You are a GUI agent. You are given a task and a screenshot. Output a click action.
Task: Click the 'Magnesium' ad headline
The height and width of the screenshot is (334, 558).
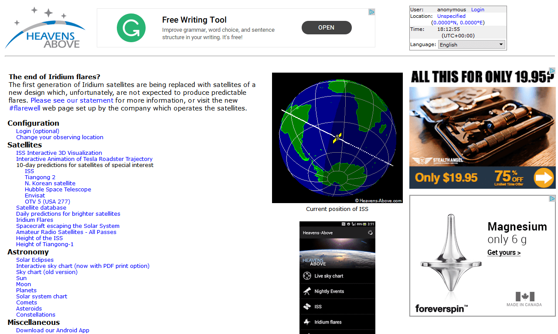coord(517,227)
